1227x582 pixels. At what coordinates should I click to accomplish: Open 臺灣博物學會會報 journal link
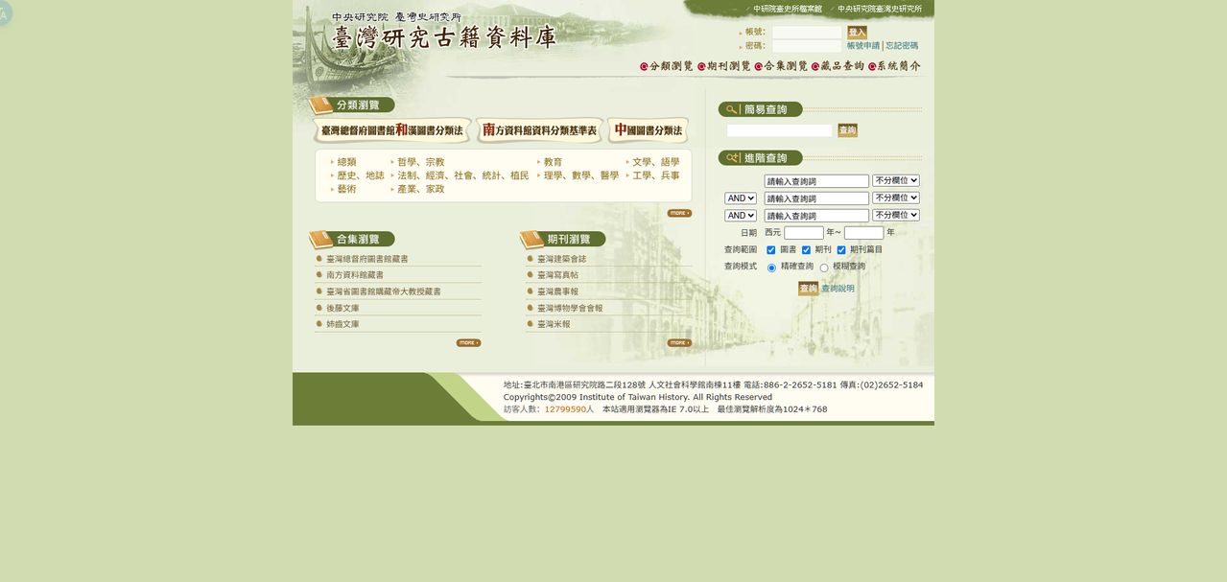[570, 309]
